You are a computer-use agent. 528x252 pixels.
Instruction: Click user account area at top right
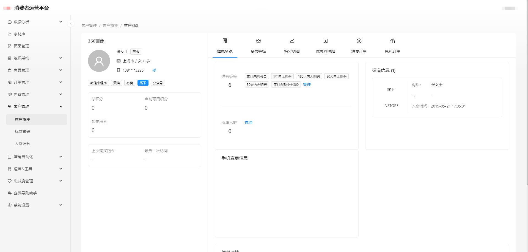click(510, 8)
